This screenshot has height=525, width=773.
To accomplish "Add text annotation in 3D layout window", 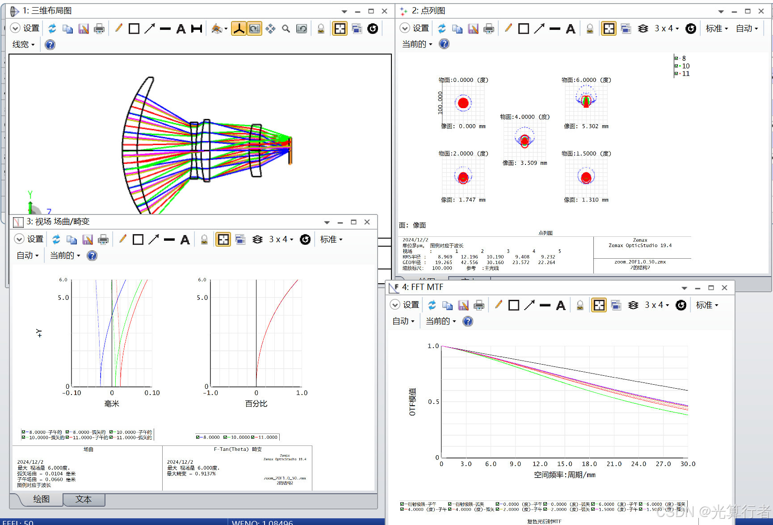I will 181,29.
